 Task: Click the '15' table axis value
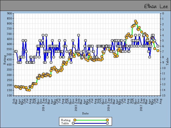click(164, 95)
